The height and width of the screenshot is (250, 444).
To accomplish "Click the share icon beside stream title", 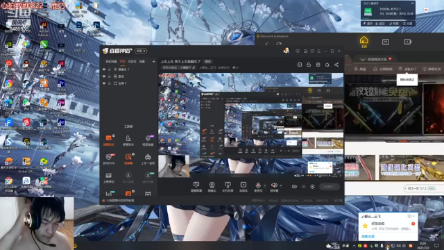I will 336,65.
